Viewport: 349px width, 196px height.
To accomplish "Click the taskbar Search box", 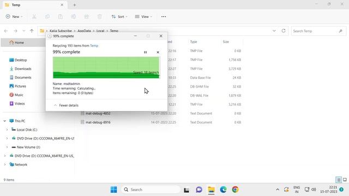I will tap(151, 189).
